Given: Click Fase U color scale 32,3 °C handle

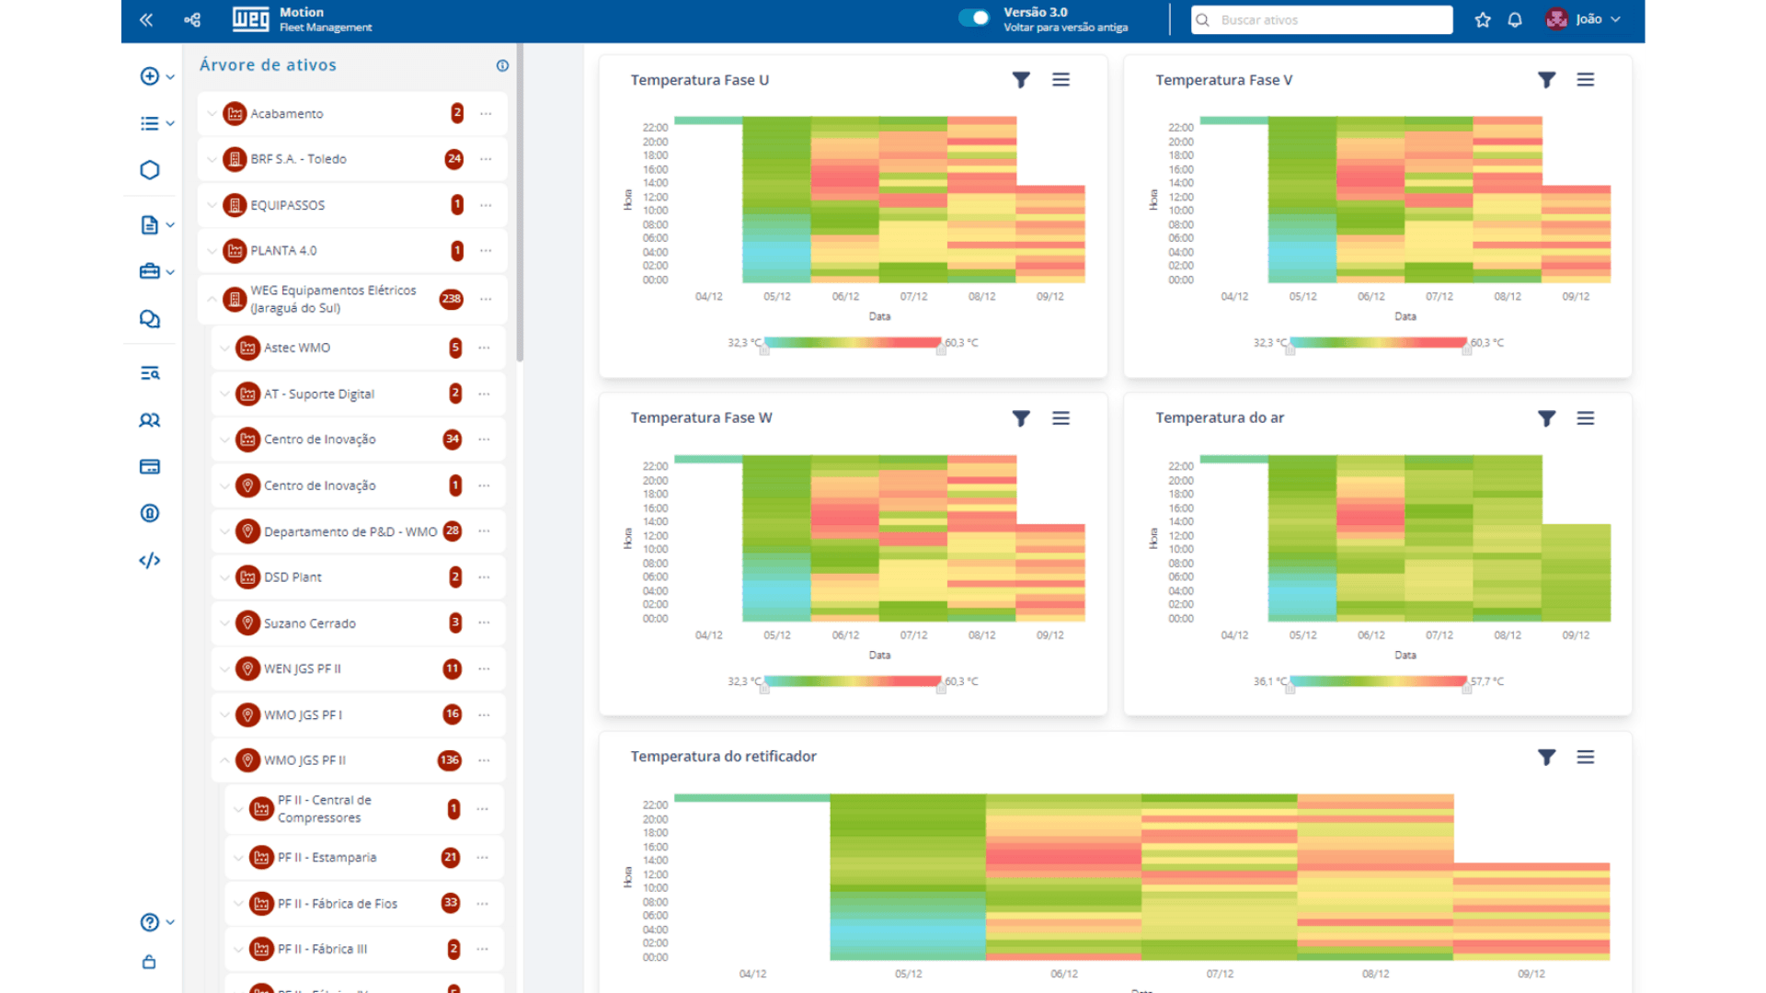Looking at the screenshot, I should tap(764, 350).
